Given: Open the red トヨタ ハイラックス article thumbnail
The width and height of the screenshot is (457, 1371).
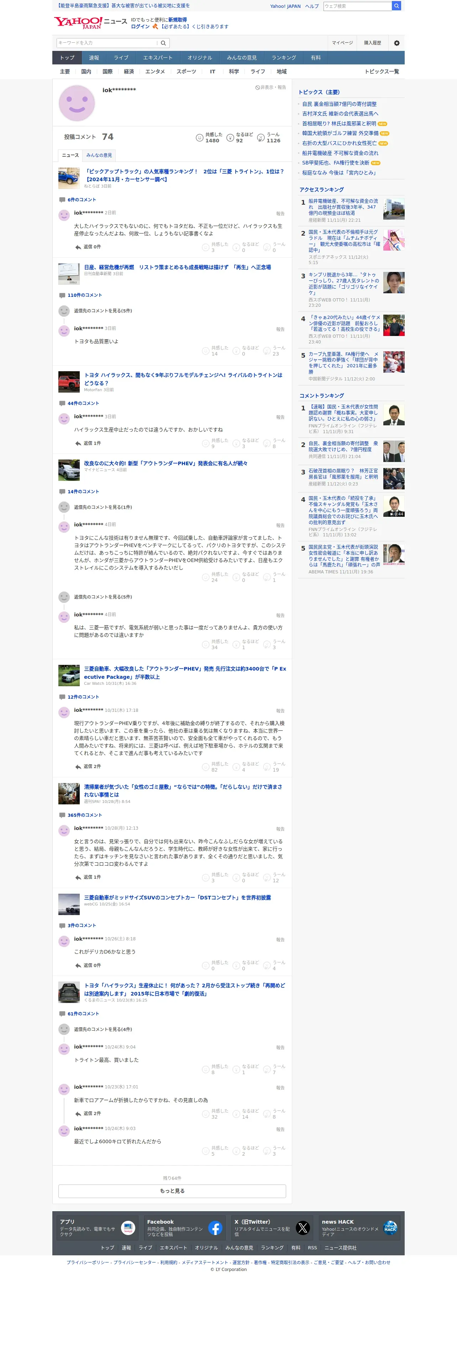Looking at the screenshot, I should point(69,382).
